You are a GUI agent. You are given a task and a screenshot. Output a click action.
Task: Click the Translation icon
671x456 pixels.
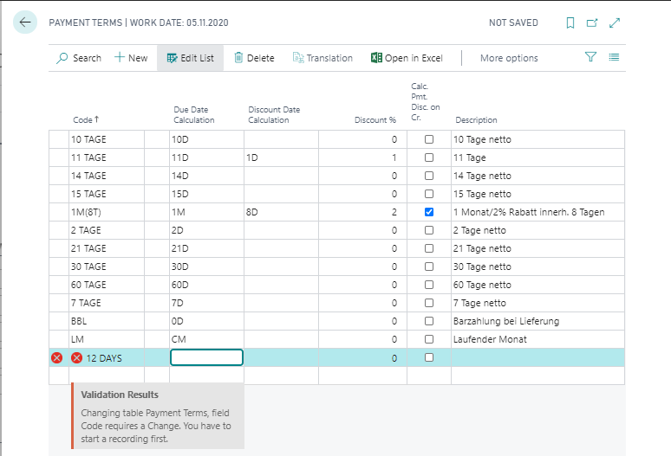tap(298, 58)
